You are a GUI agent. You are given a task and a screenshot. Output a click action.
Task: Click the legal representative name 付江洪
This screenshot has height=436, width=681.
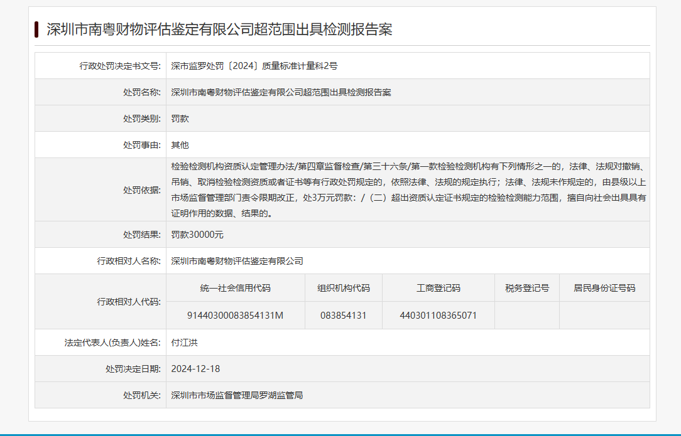(184, 343)
